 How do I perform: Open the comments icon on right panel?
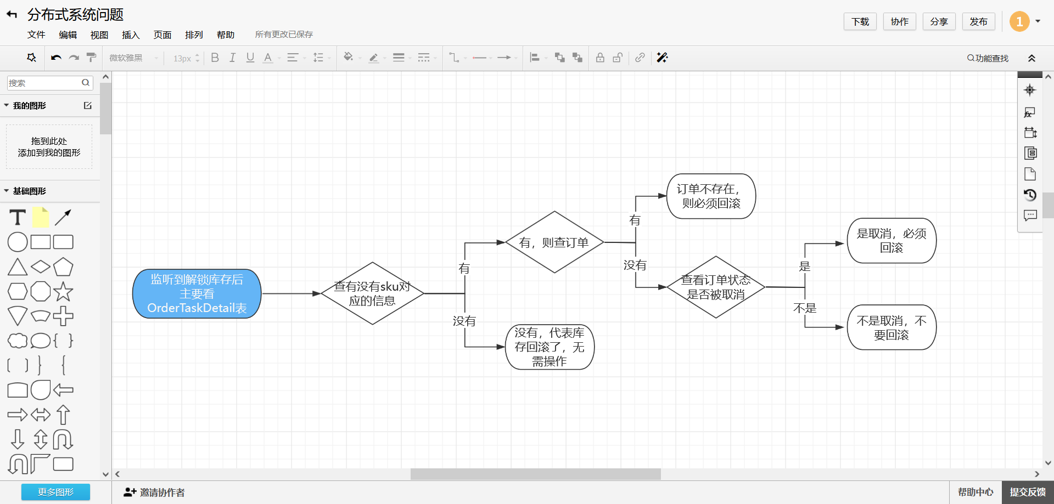click(1030, 216)
